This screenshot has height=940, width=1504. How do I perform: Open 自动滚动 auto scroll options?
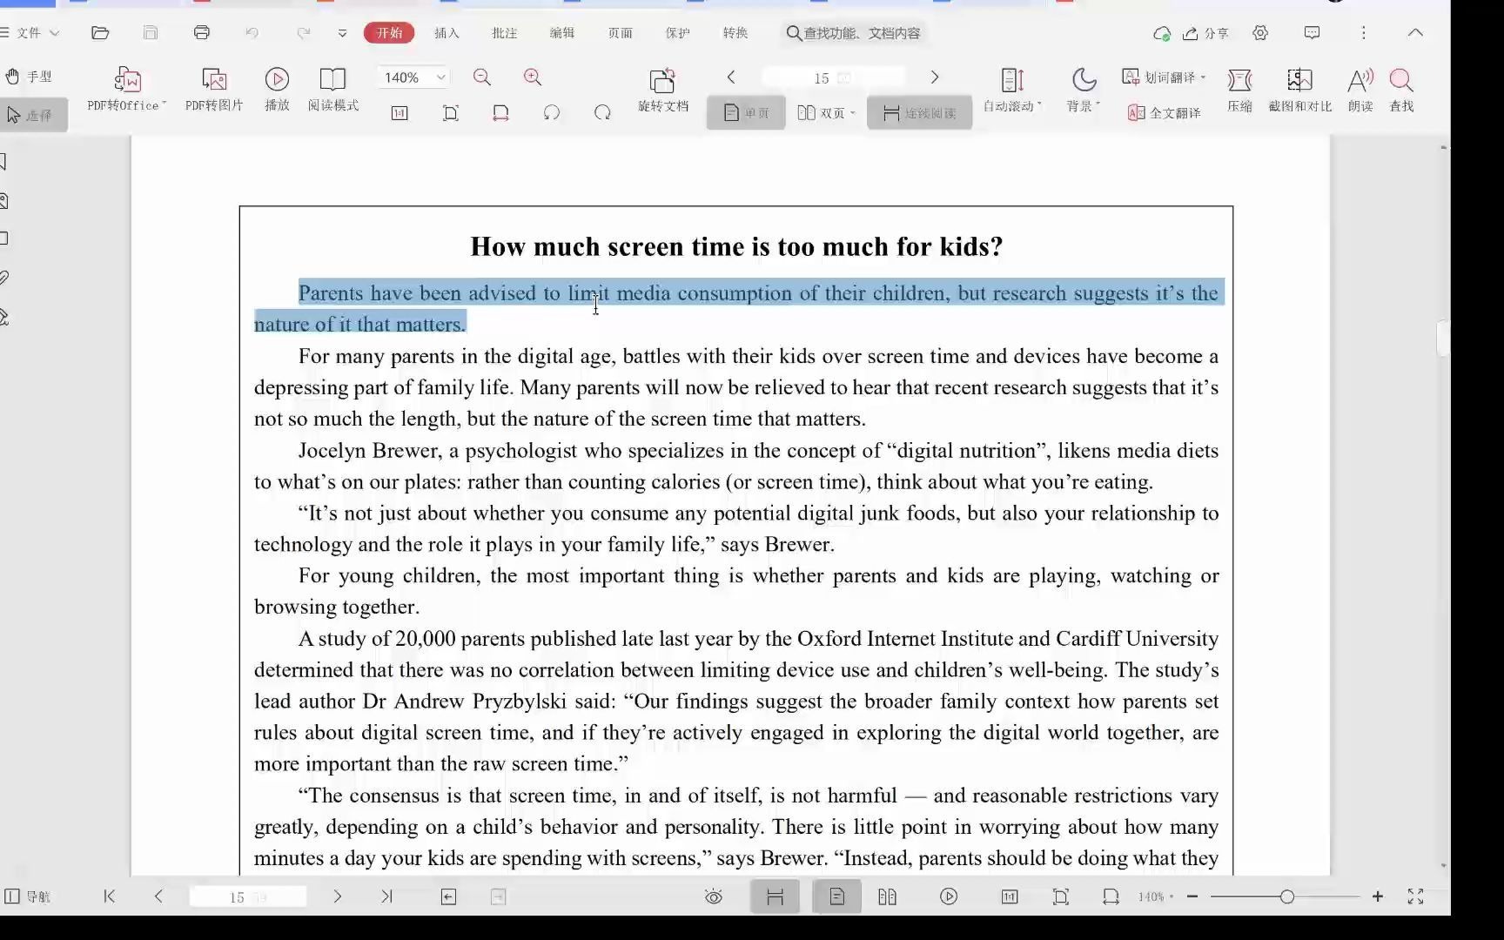[1012, 90]
